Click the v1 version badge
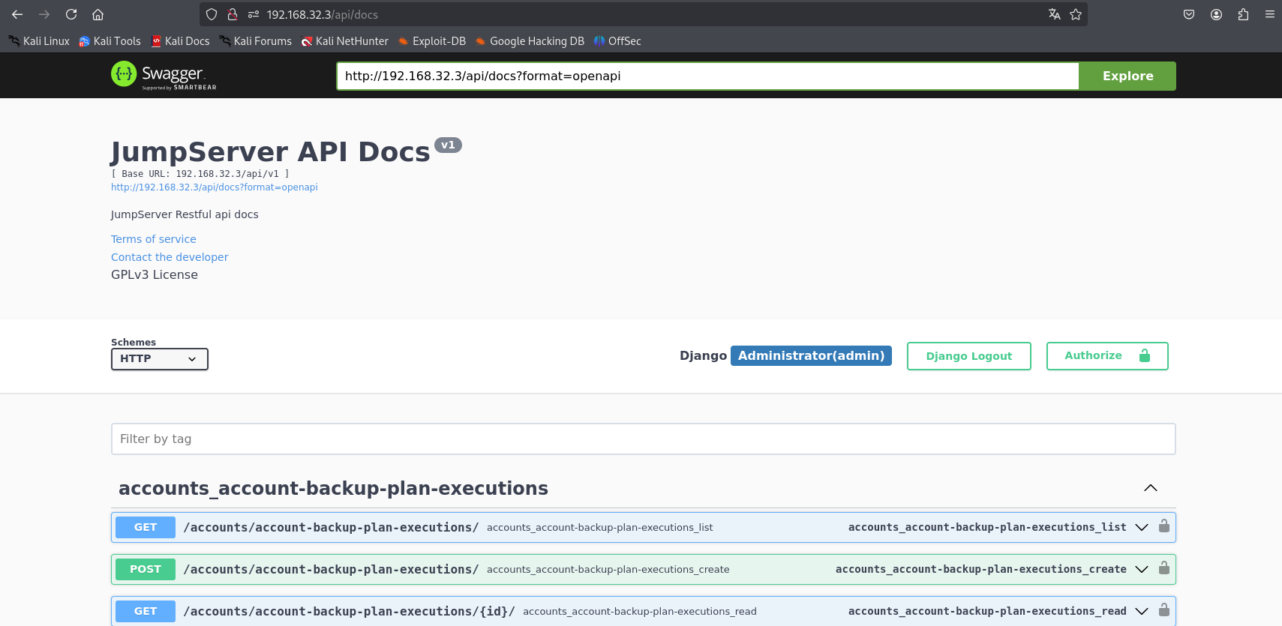 point(448,145)
